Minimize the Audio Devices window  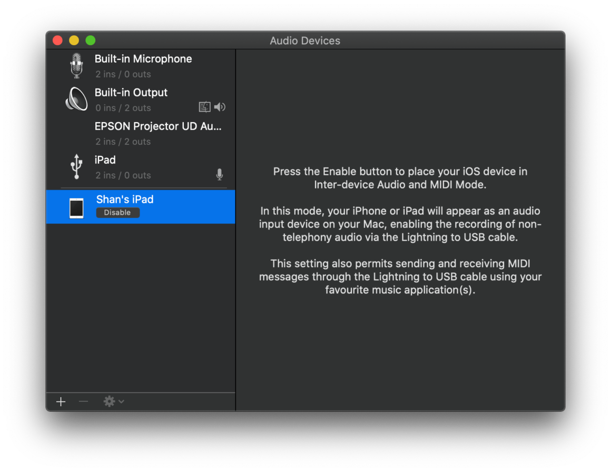[74, 40]
